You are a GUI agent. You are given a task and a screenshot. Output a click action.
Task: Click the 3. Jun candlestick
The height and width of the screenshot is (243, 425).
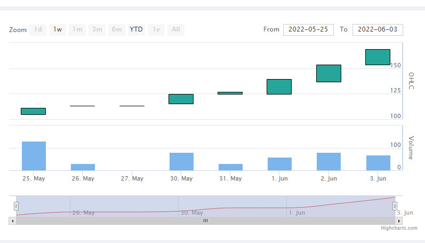[x=378, y=57]
